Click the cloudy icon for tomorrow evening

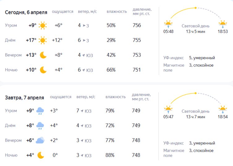[40, 140]
